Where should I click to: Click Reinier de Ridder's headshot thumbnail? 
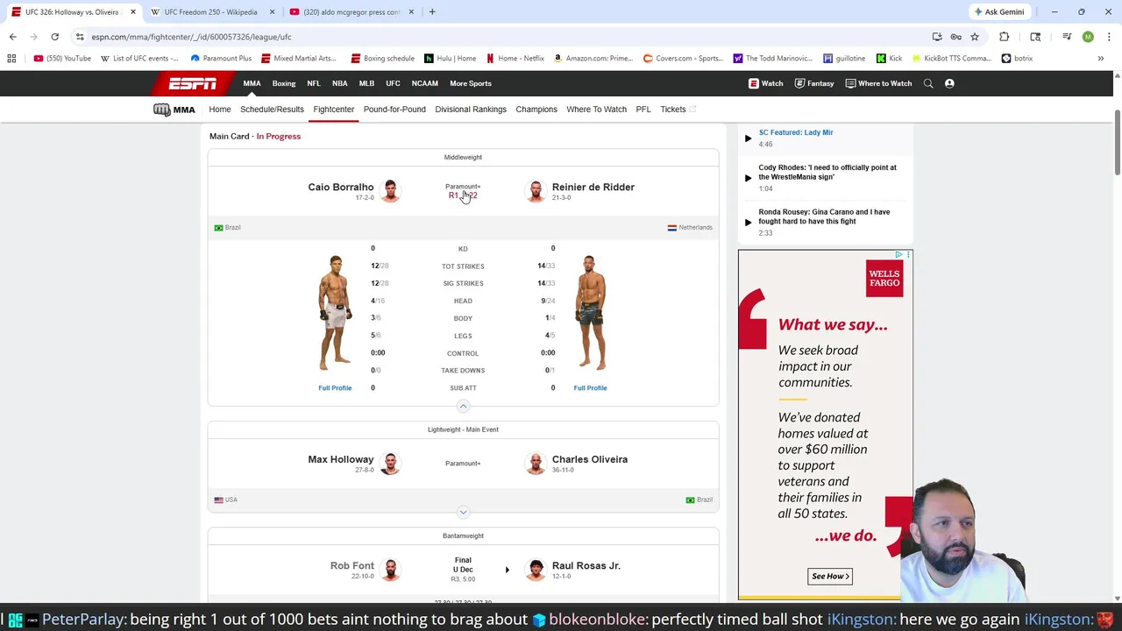(536, 190)
